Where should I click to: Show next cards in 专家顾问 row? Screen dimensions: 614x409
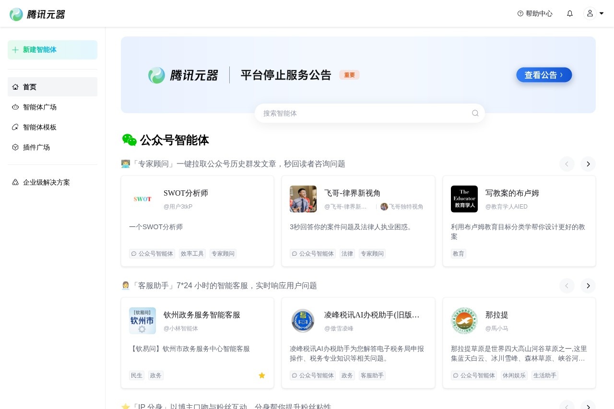click(588, 164)
